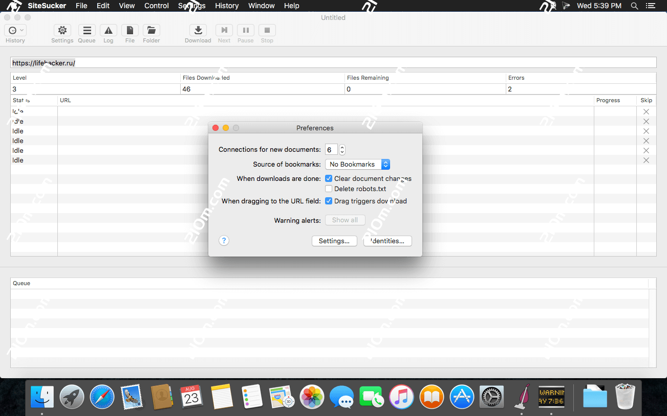Open the History menu
The image size is (667, 416).
(x=227, y=6)
